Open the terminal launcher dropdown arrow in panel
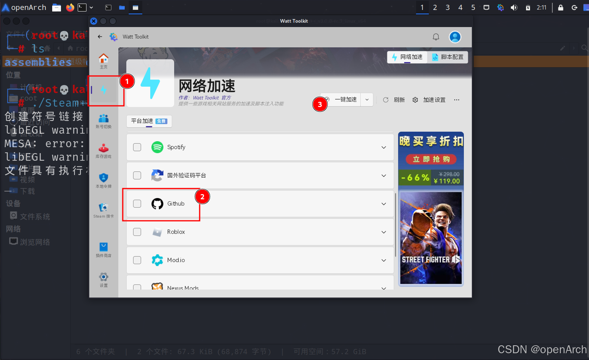This screenshot has width=589, height=360. click(x=91, y=8)
